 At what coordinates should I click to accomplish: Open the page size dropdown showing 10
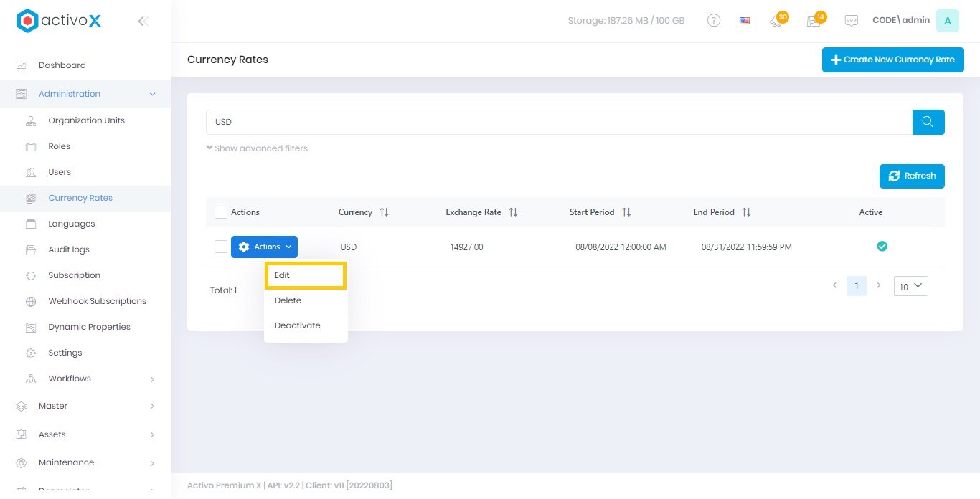coord(910,286)
